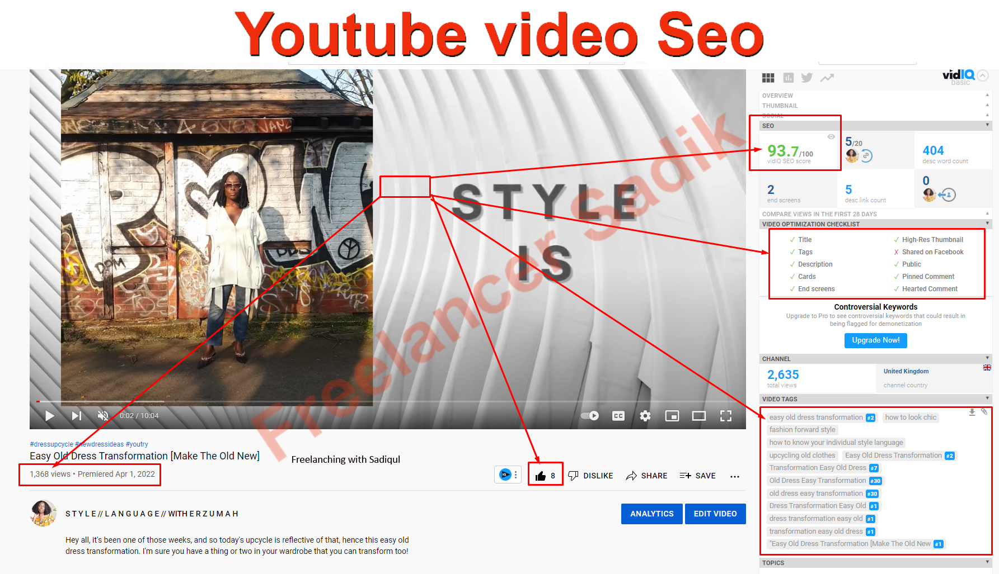Collapse the VIDEO TAGS section

[x=876, y=399]
